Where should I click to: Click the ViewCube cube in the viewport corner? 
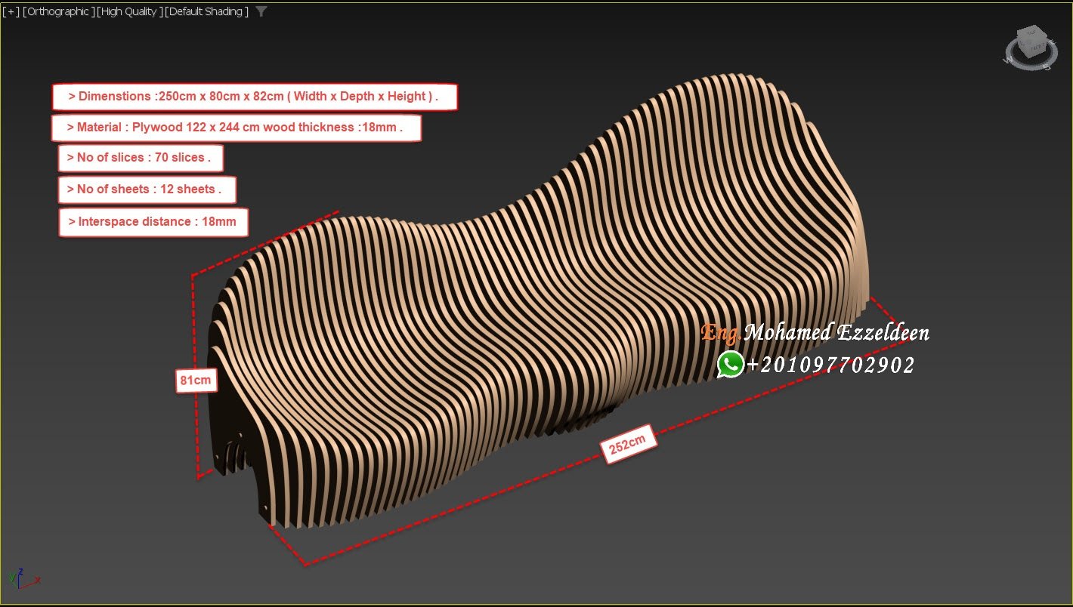[x=1032, y=42]
